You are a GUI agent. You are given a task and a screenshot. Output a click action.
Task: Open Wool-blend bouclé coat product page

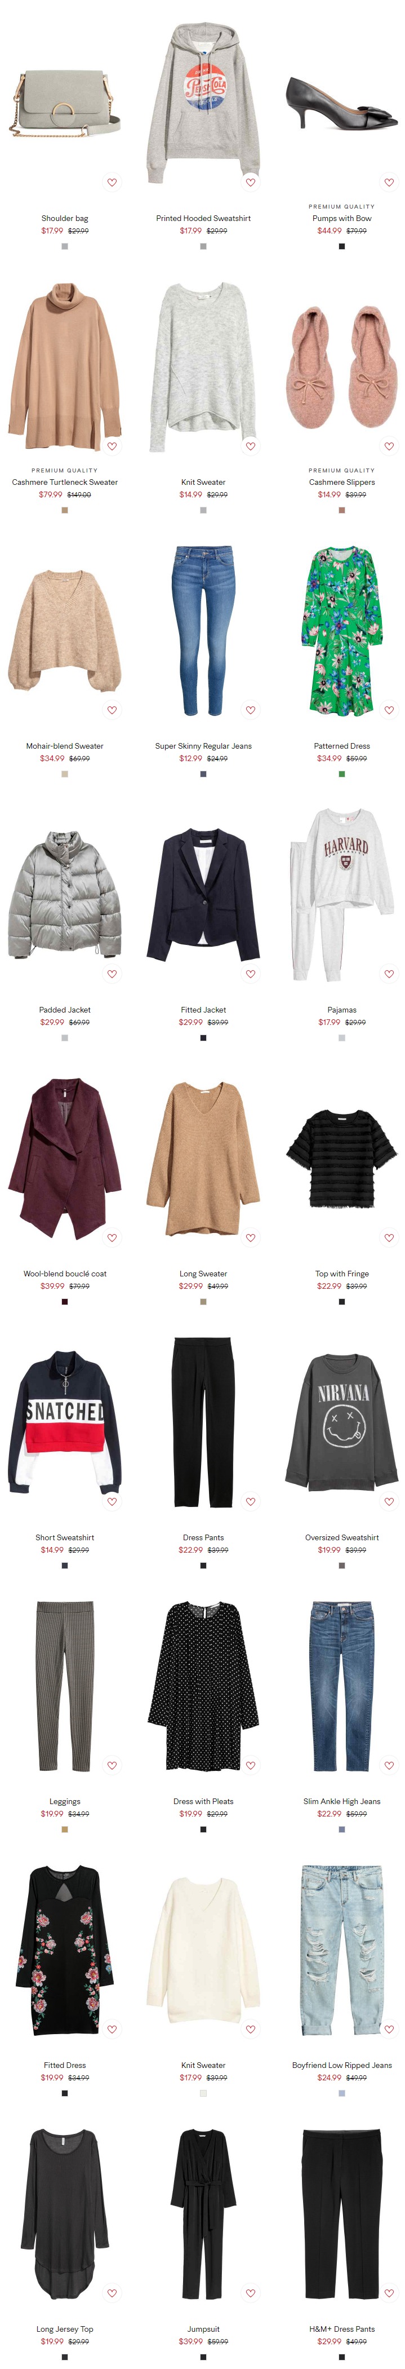(64, 1274)
